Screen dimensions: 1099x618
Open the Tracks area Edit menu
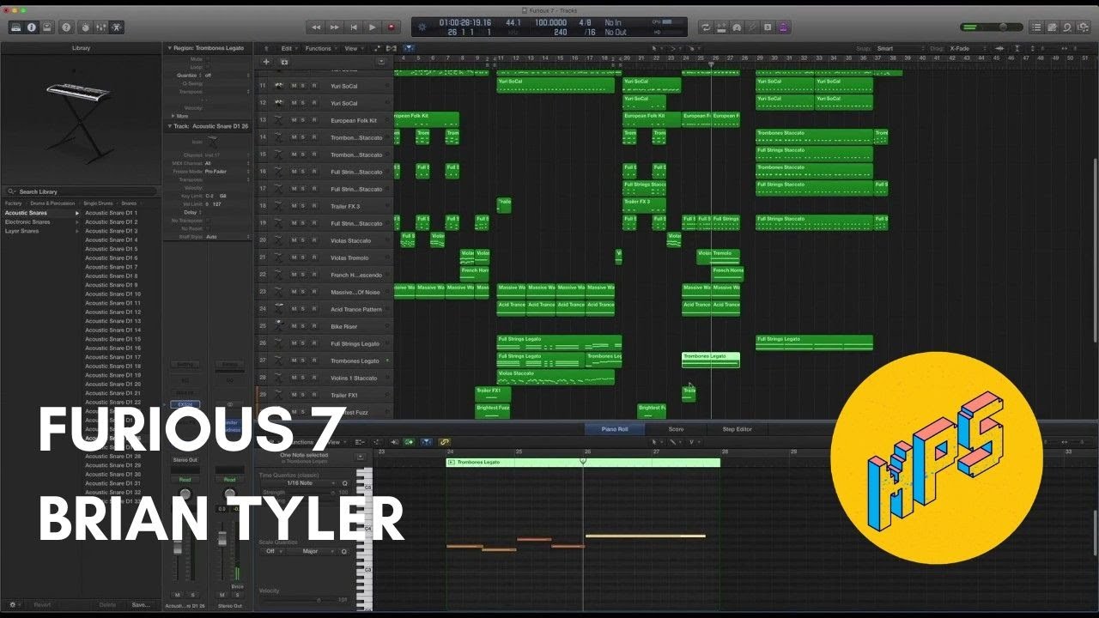pos(288,49)
